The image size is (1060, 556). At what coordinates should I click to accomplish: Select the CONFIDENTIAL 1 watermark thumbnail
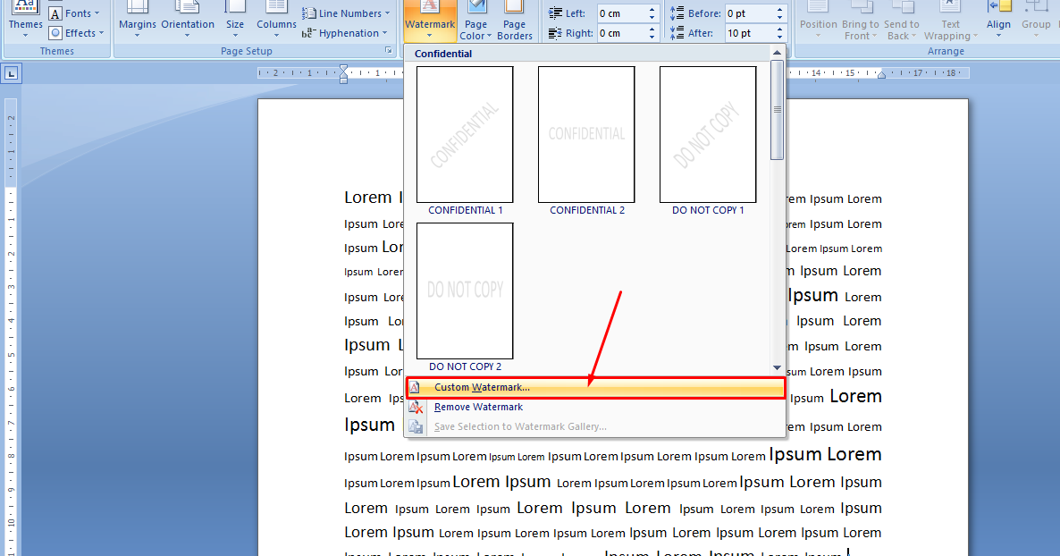464,135
